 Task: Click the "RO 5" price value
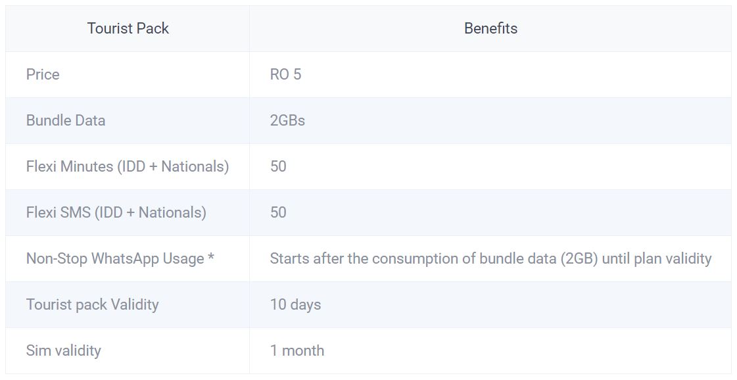point(285,74)
